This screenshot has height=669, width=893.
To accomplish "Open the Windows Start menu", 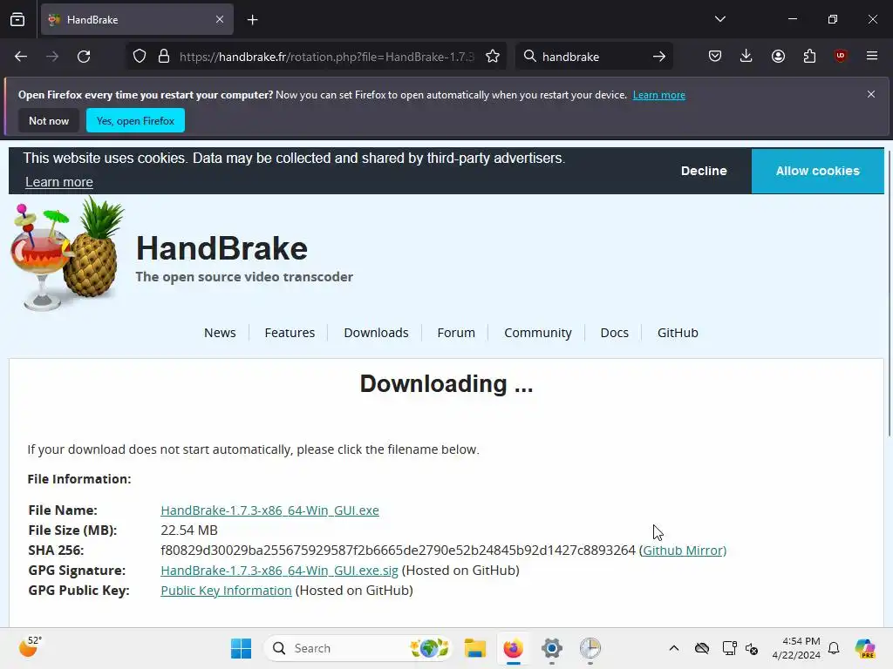I will 241,648.
